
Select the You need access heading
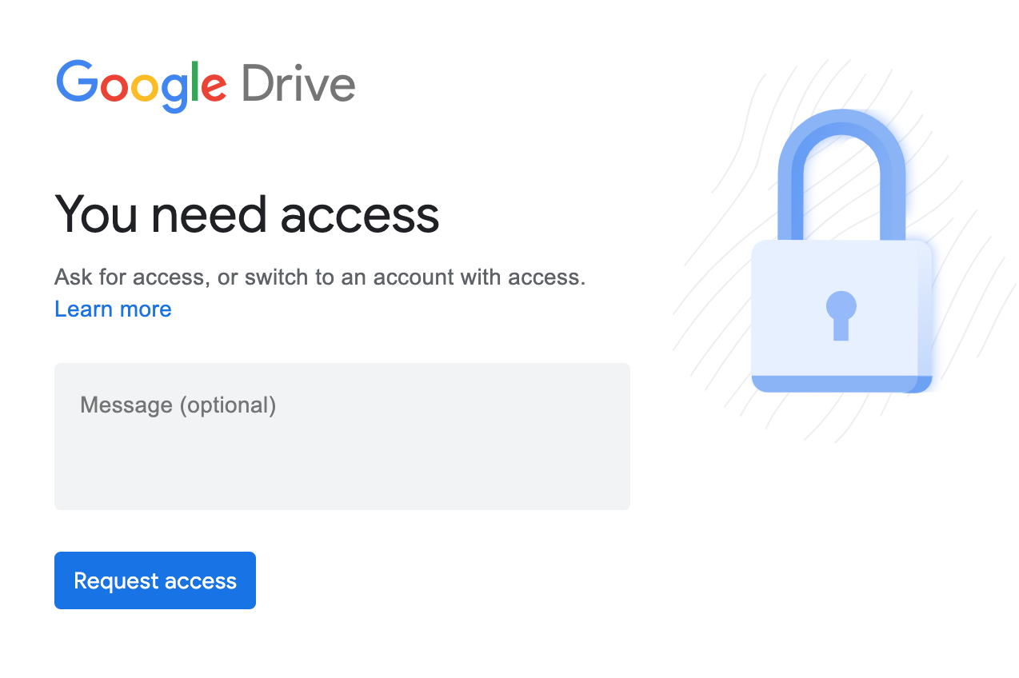pos(247,214)
